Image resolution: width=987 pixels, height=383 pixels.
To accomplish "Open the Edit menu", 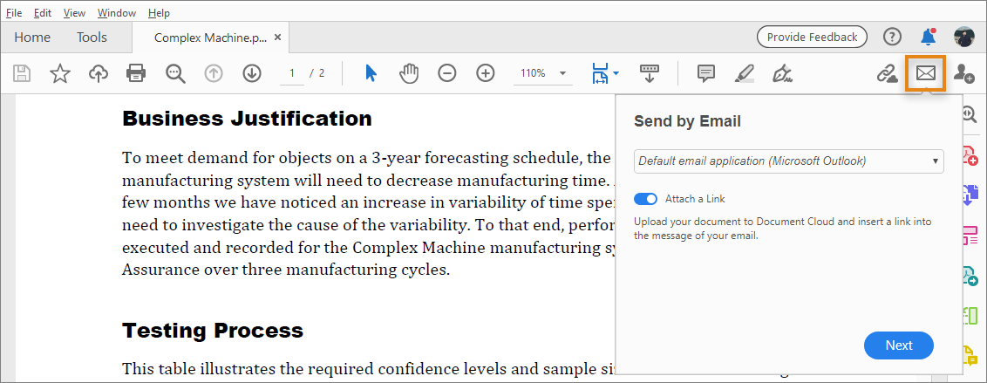I will [43, 13].
